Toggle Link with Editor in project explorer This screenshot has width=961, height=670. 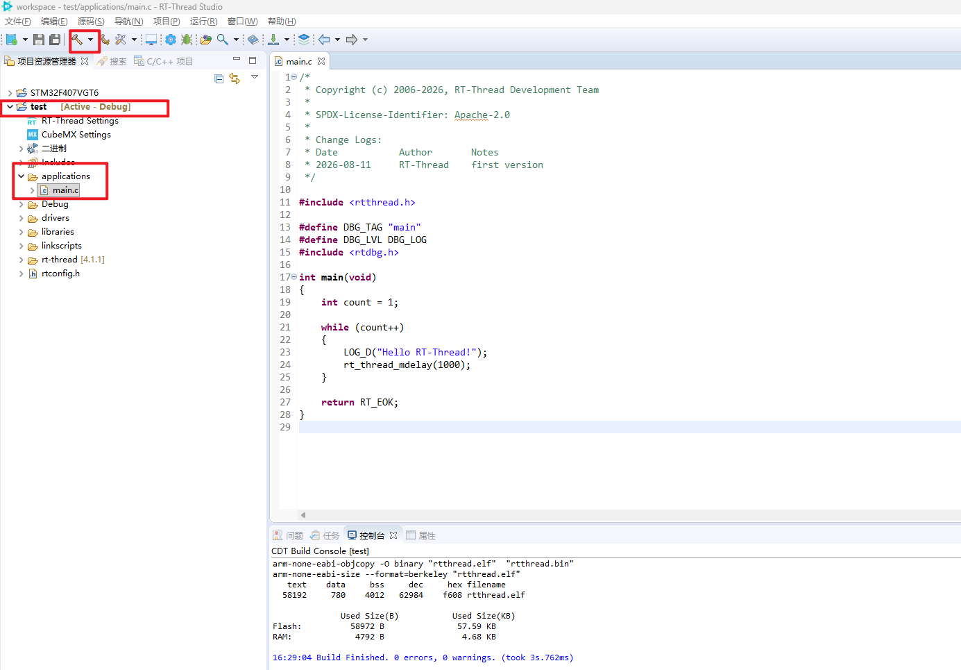(x=235, y=78)
